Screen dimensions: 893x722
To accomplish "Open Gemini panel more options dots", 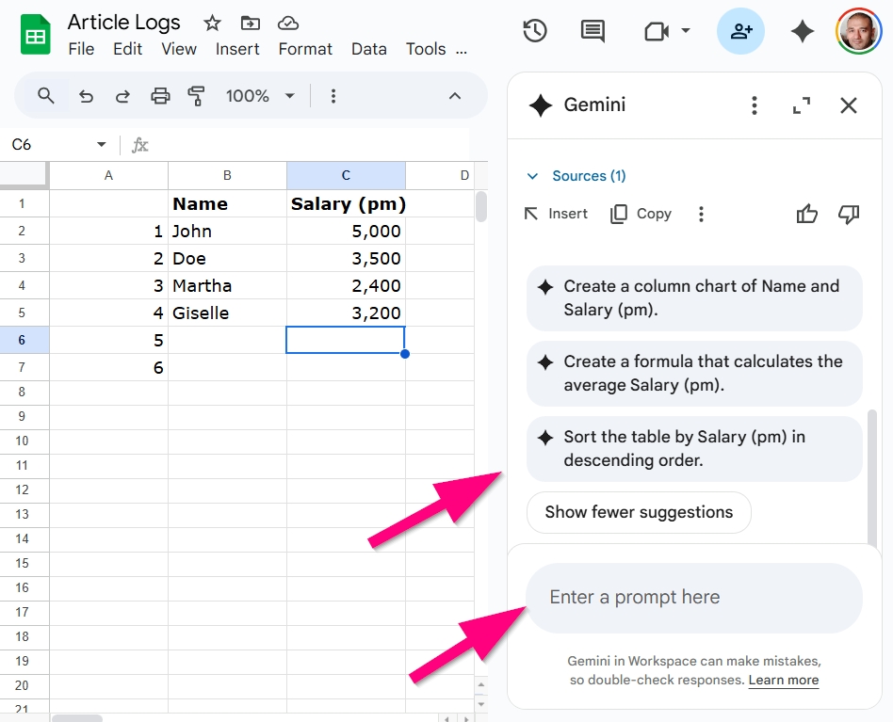I will click(754, 105).
